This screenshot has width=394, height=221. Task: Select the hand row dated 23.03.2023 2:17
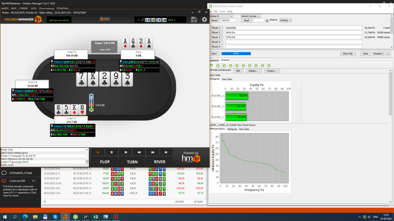[124, 173]
